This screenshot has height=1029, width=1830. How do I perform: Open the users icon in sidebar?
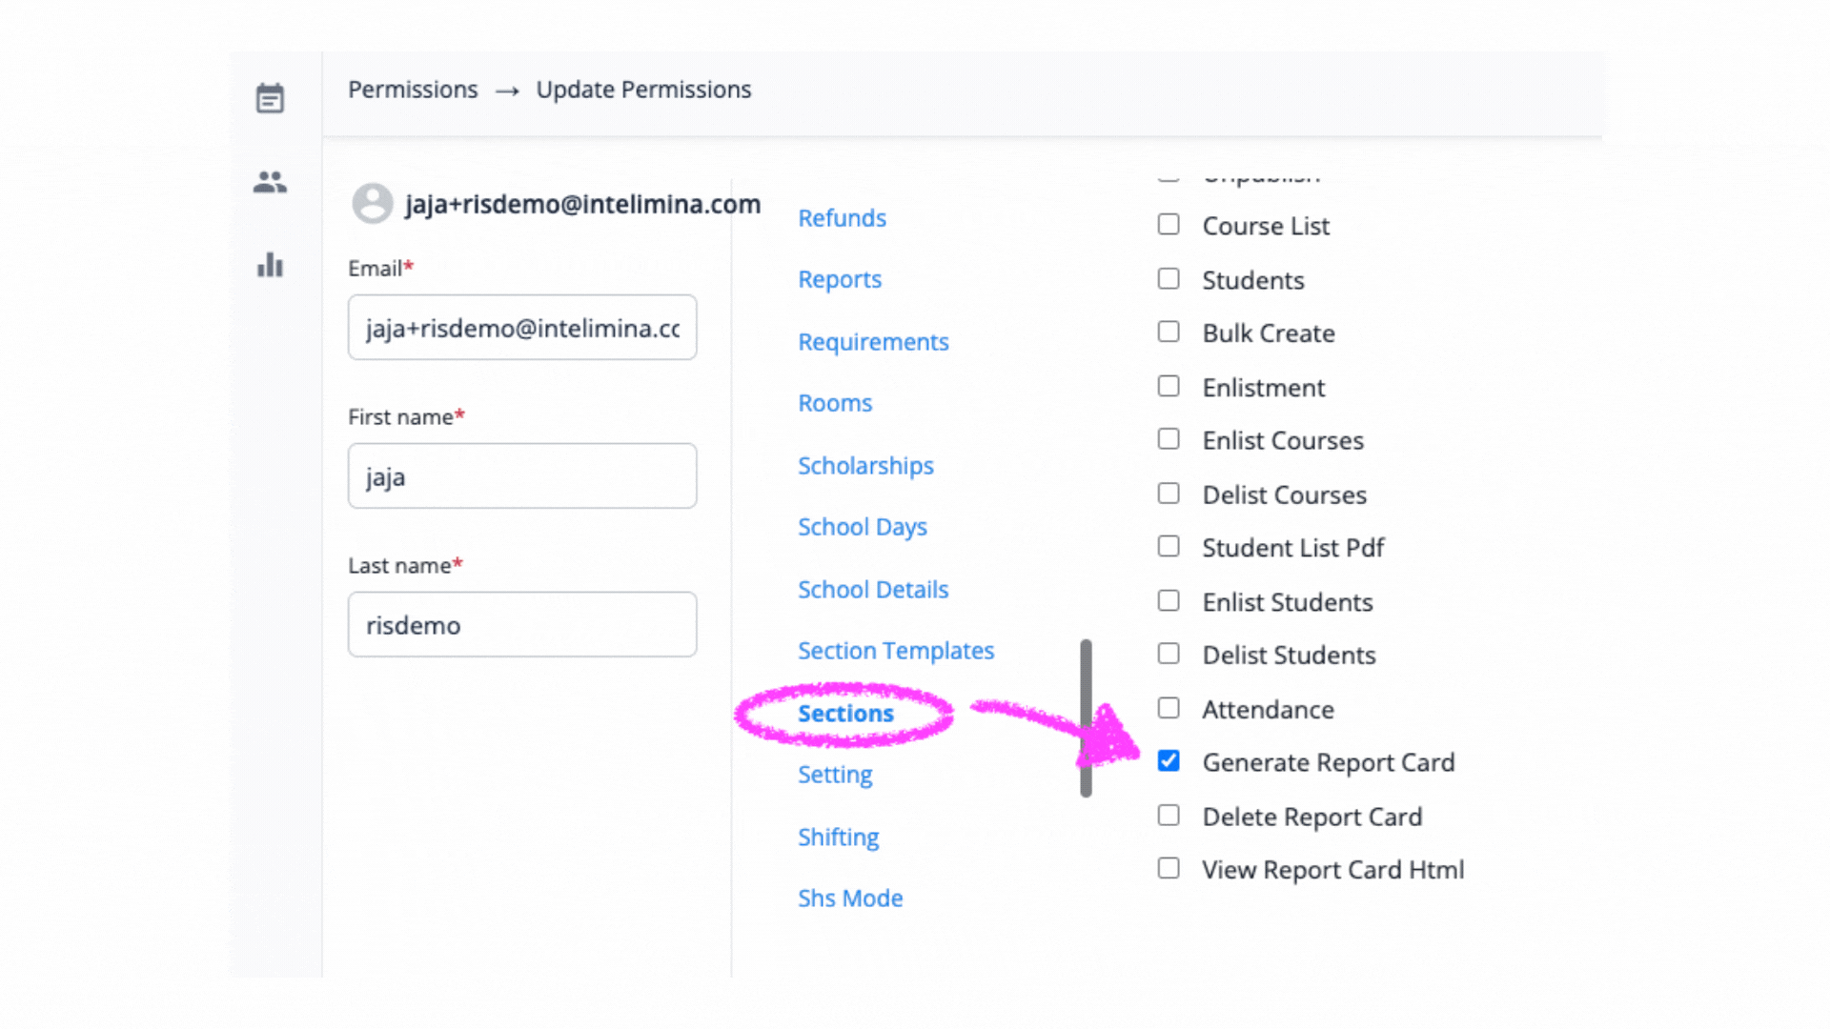(x=270, y=181)
